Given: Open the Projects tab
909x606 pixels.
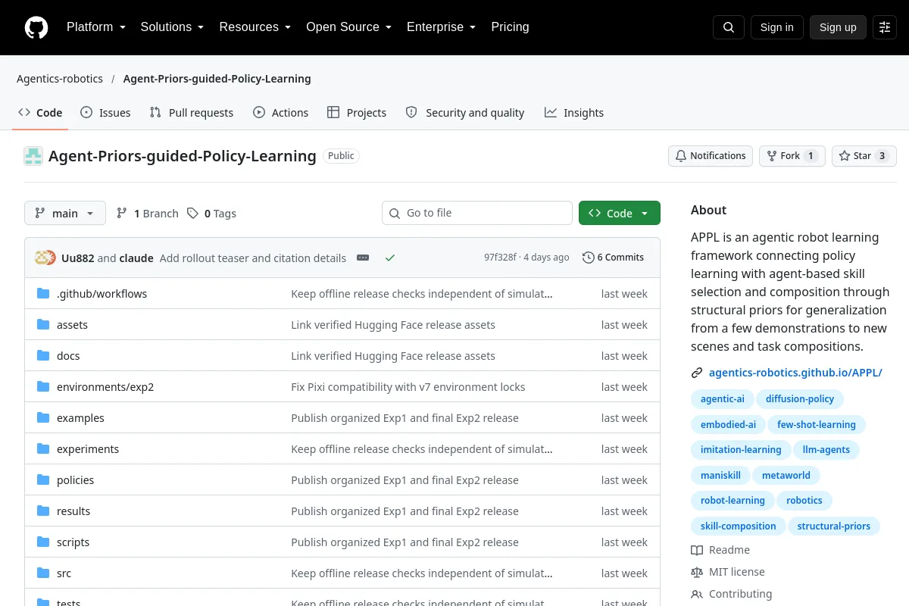Looking at the screenshot, I should point(357,113).
